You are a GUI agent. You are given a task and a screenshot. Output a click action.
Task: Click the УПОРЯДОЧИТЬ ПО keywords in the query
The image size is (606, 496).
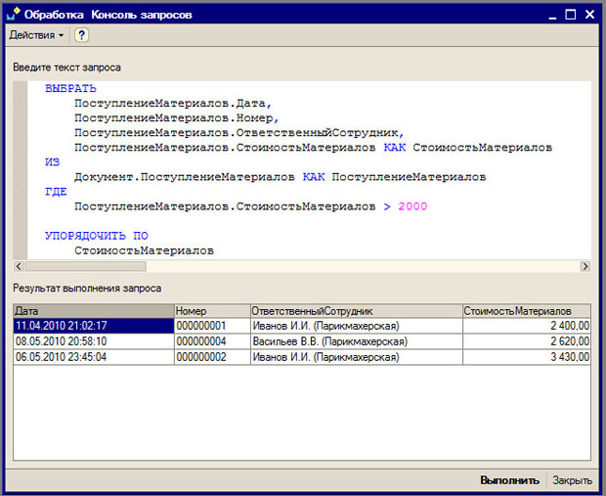[96, 236]
